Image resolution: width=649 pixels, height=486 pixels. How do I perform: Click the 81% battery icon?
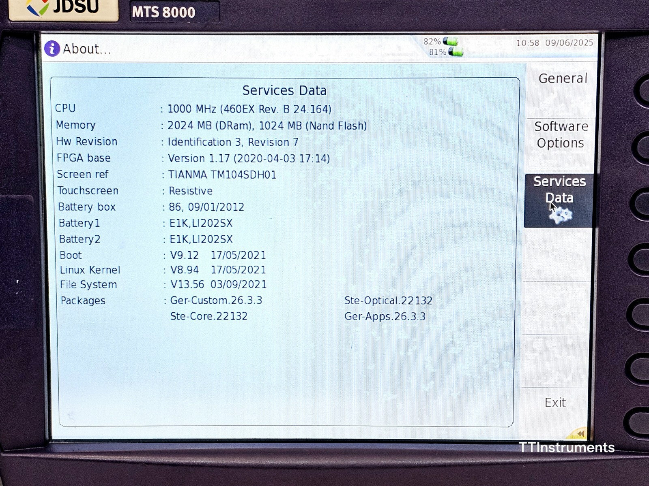point(456,52)
